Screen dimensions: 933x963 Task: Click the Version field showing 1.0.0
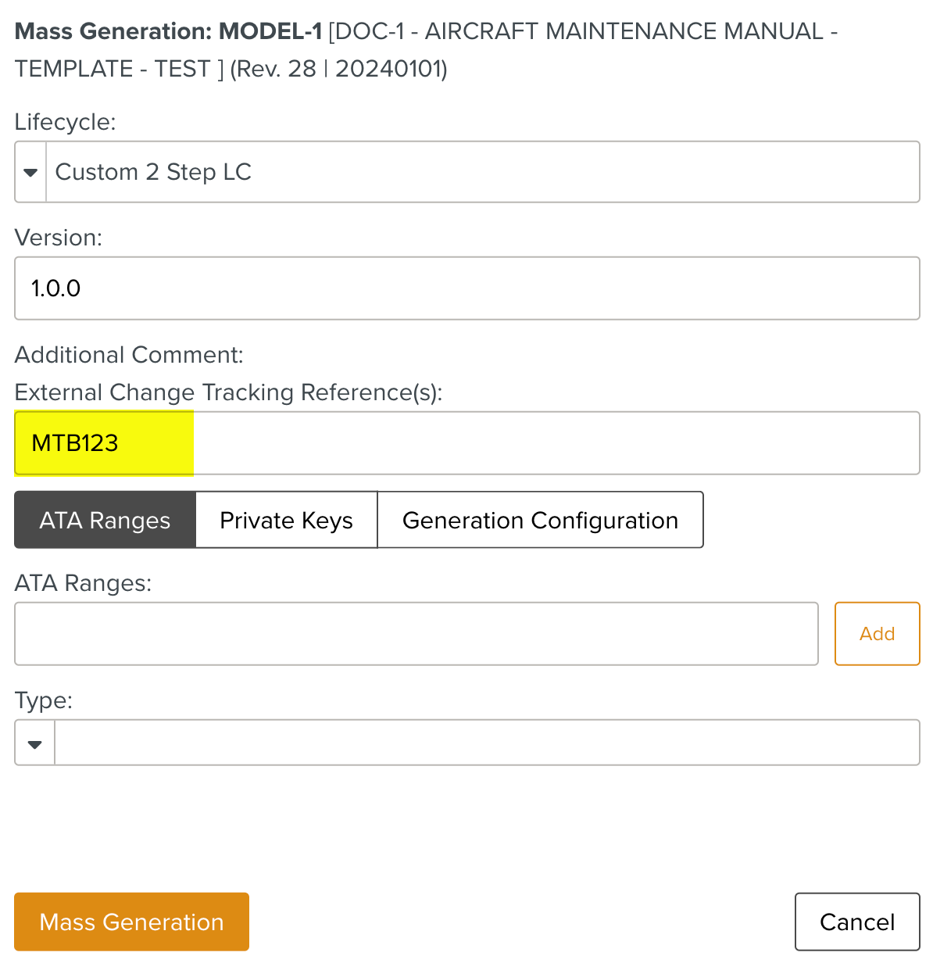(x=466, y=288)
